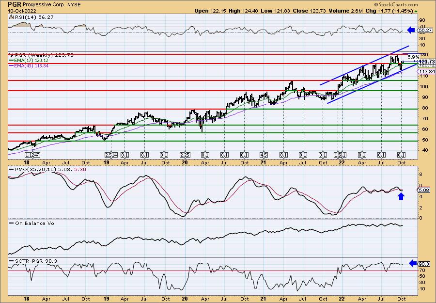Screen dimensions: 436x303
Task: Click the 10-Oct-2022 date label
Action: (x=21, y=11)
